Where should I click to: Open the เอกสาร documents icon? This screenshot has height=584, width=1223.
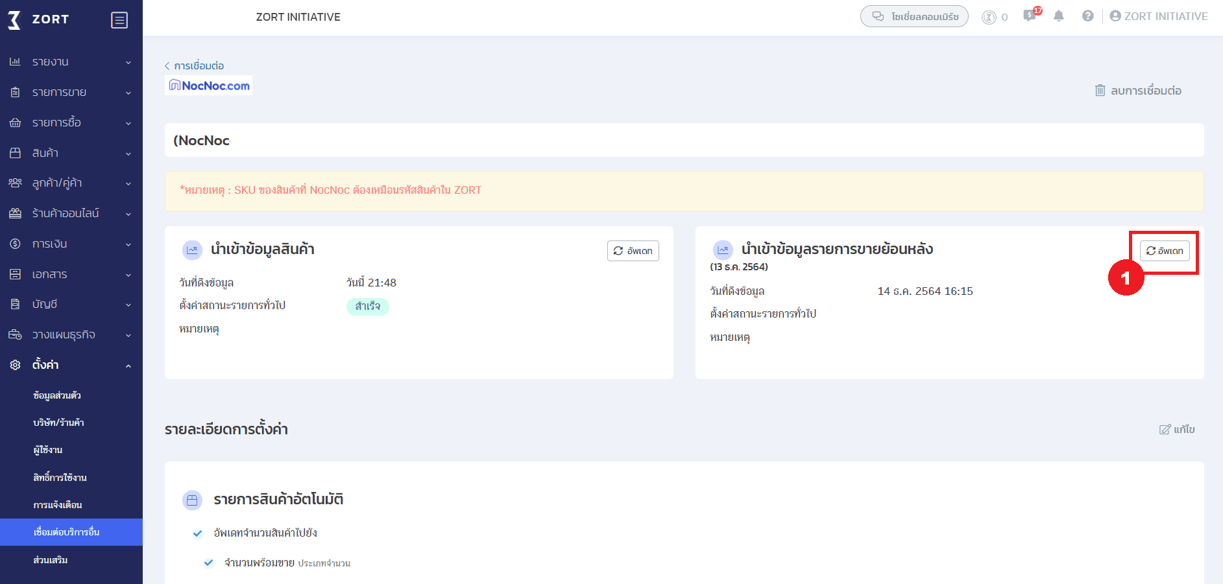[15, 274]
